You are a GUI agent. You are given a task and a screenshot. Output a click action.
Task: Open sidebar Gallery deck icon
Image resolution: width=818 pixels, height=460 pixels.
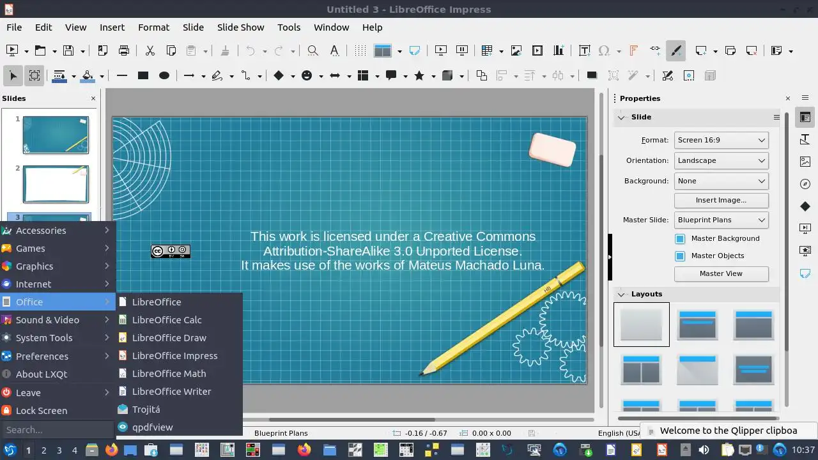click(x=805, y=162)
